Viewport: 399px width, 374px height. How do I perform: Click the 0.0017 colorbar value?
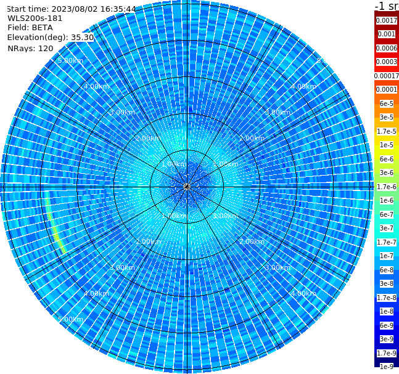coord(387,20)
